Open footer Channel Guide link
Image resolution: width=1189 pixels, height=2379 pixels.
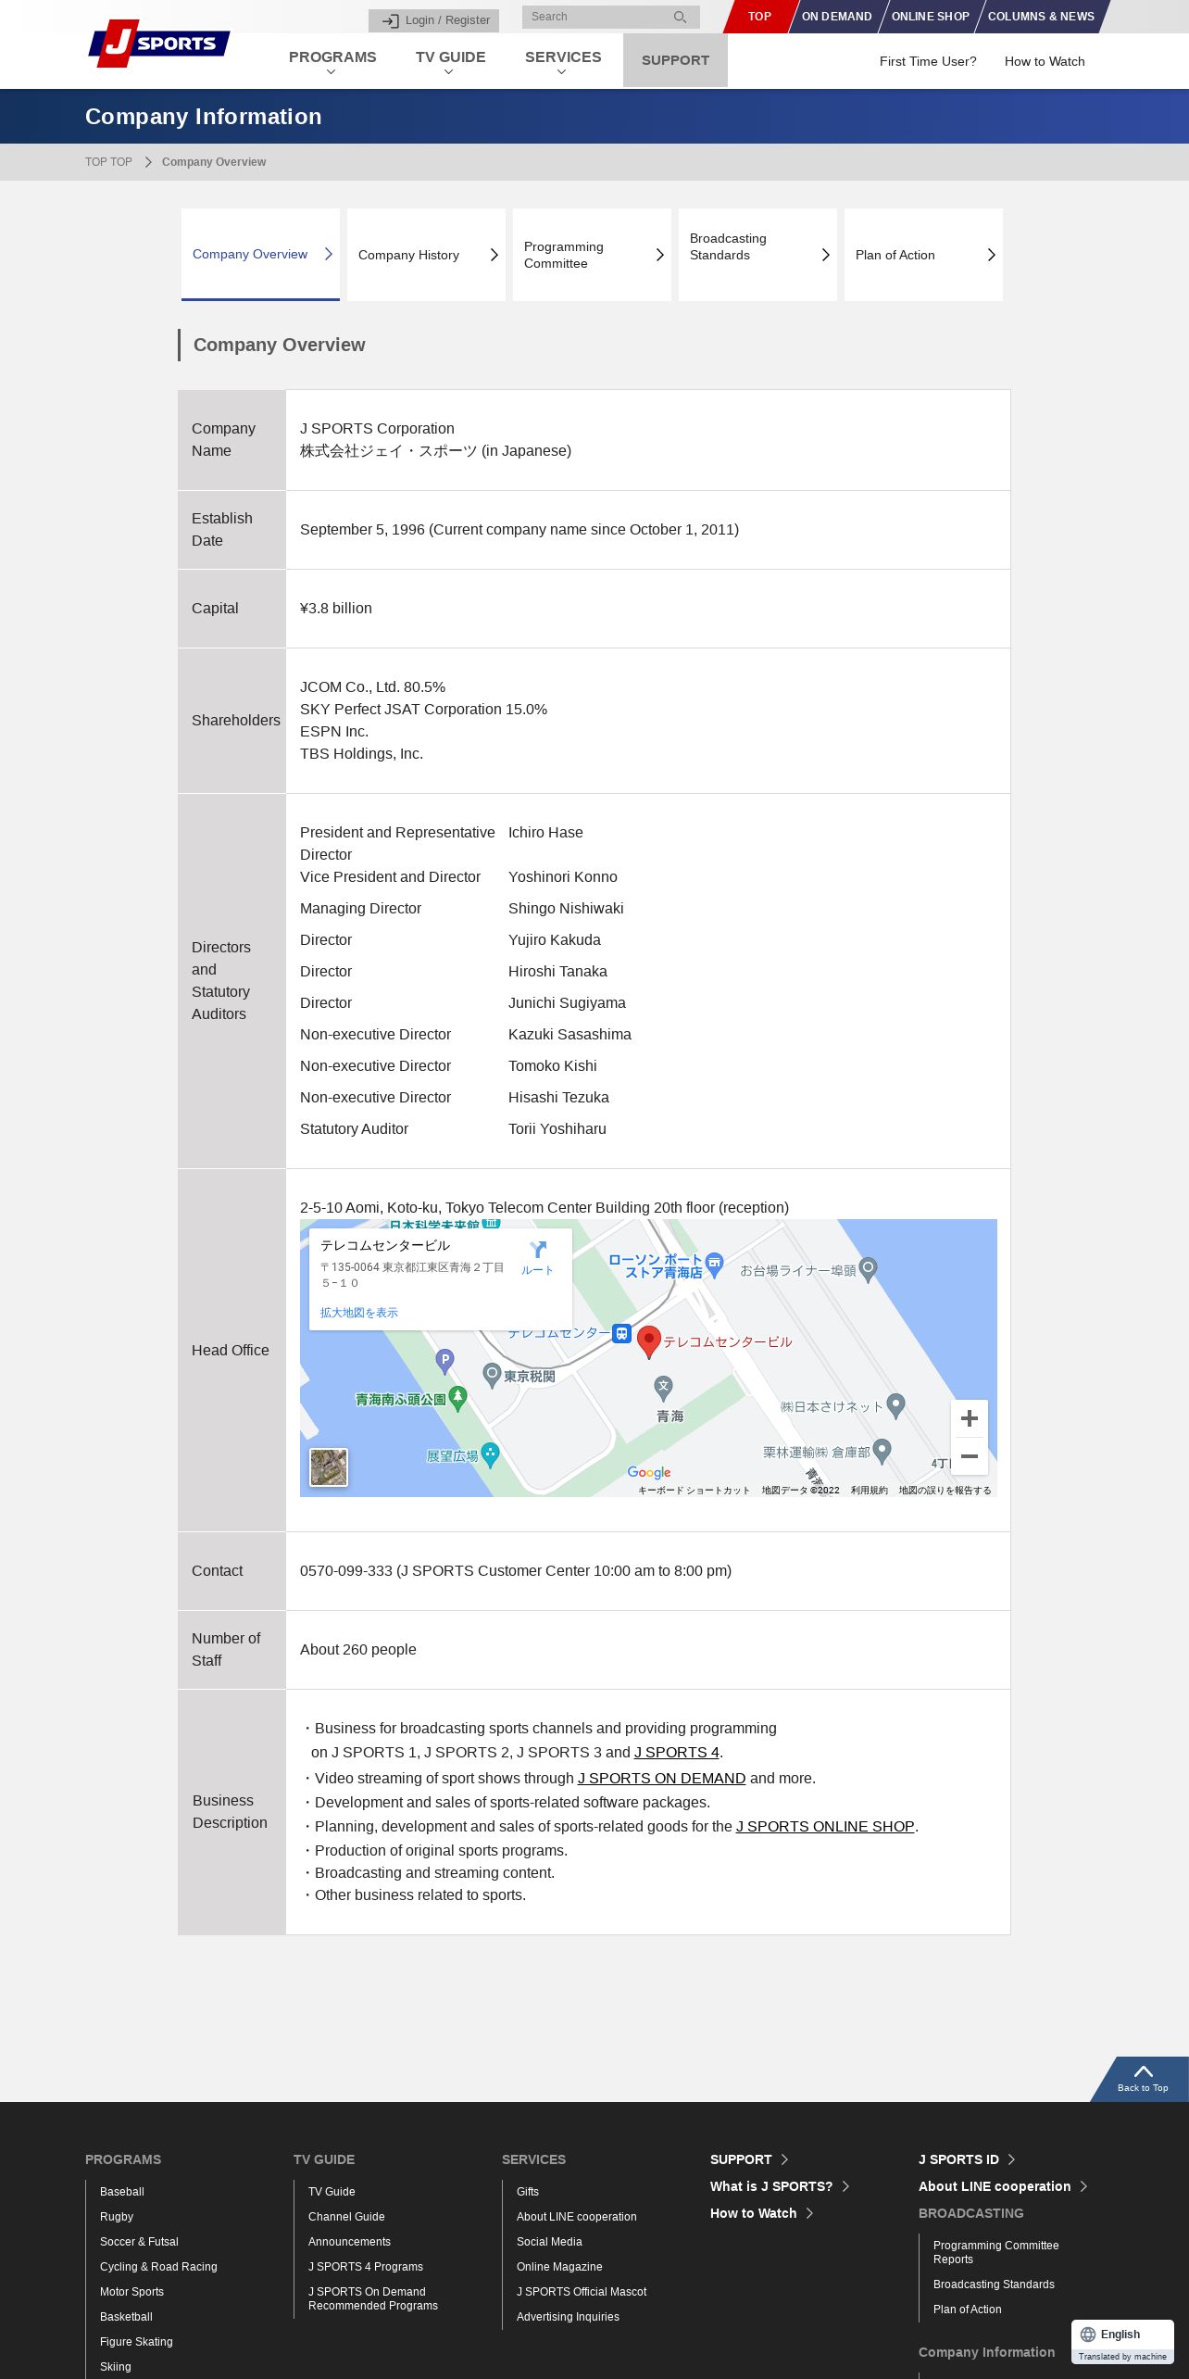tap(346, 2217)
